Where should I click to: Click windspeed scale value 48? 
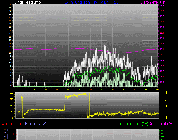pos(10,8)
